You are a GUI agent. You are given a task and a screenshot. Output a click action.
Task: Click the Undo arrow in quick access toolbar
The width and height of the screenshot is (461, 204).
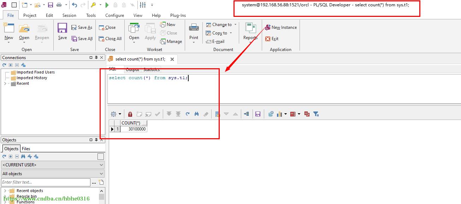(x=74, y=5)
